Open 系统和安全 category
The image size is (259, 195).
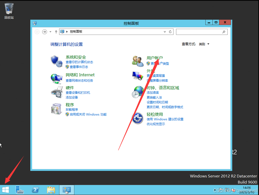click(76, 57)
